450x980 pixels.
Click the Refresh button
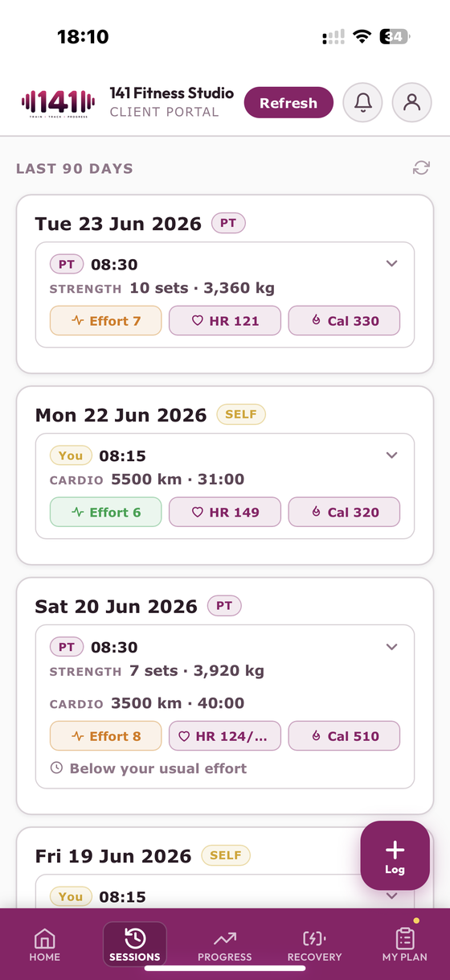pyautogui.click(x=288, y=103)
